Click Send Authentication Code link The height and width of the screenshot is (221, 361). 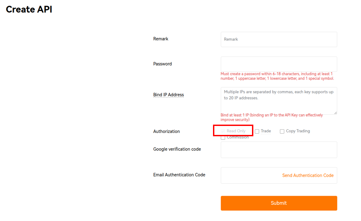pos(308,175)
